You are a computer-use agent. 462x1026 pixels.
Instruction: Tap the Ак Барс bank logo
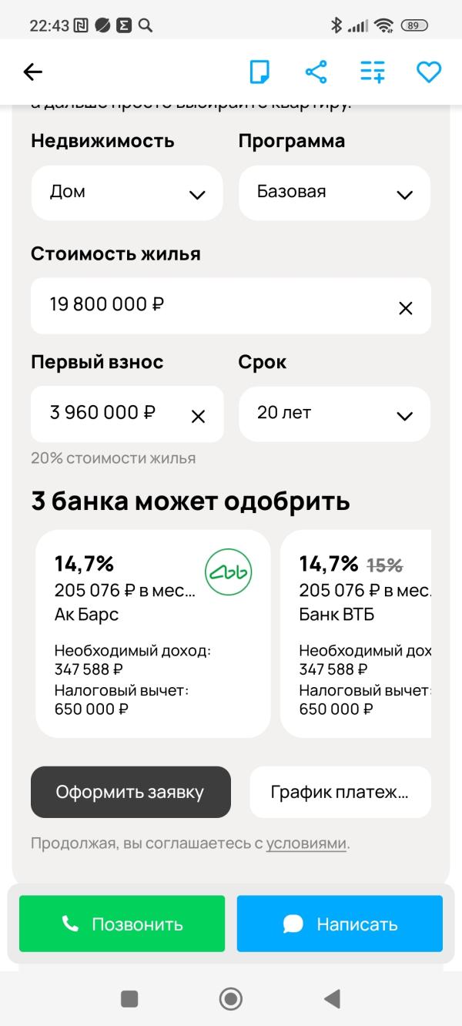pos(228,571)
